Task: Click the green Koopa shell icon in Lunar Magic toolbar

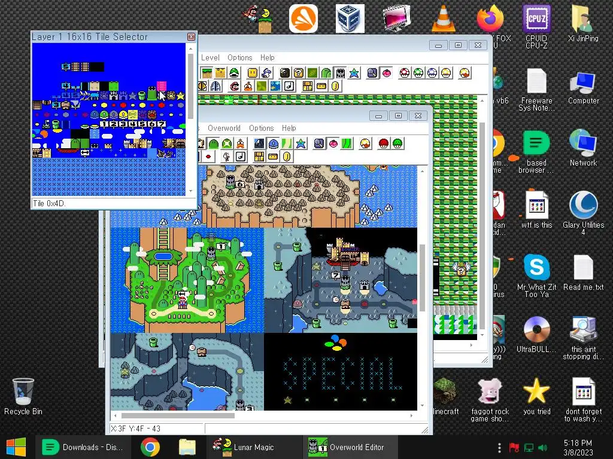Action: pos(234,73)
